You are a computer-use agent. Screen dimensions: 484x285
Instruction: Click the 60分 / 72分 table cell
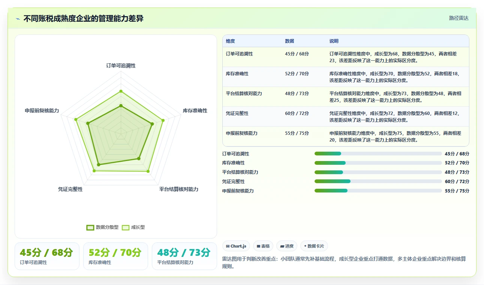297,113
